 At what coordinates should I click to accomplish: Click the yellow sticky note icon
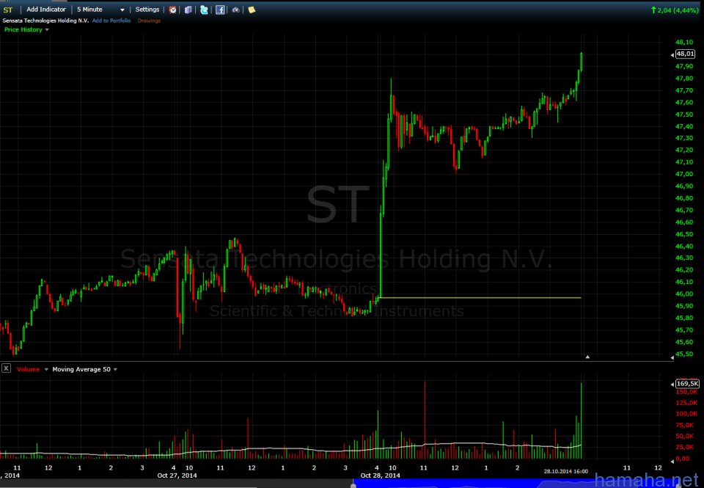point(252,10)
